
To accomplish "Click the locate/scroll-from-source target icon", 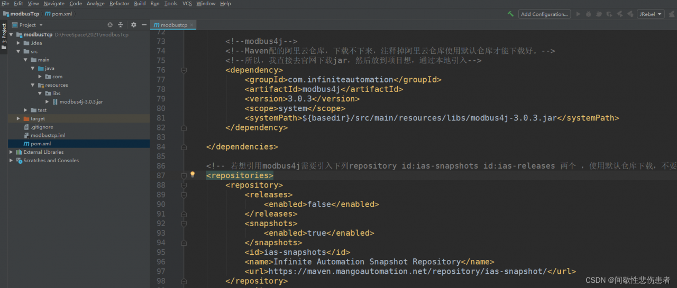I will [x=110, y=25].
